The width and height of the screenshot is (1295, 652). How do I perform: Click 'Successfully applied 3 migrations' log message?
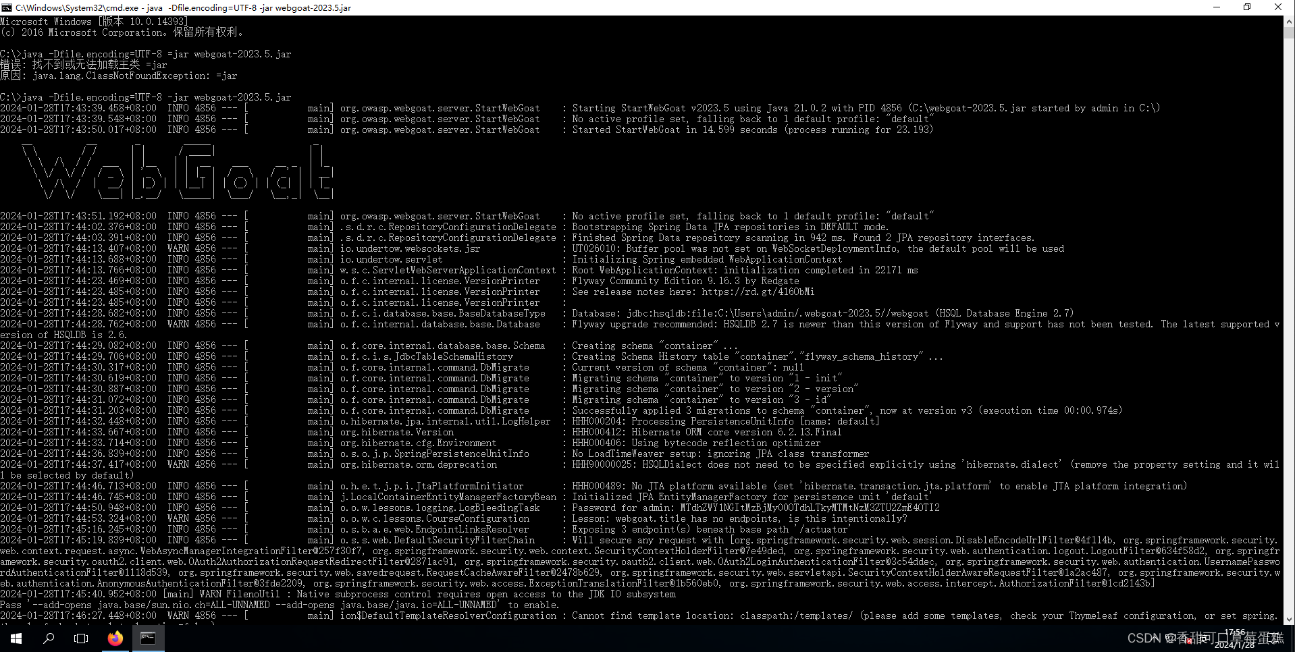847,410
